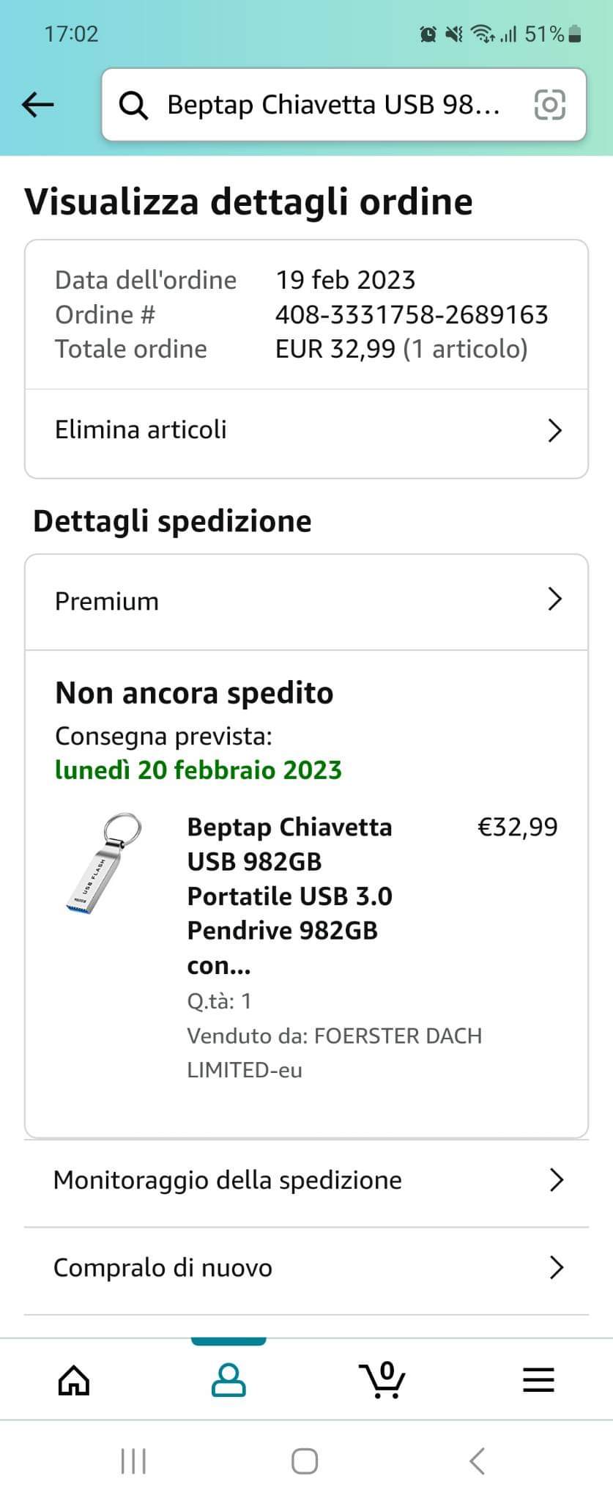Viewport: 613px width, 1501px height.
Task: Tap the search magnifier icon
Action: click(133, 106)
